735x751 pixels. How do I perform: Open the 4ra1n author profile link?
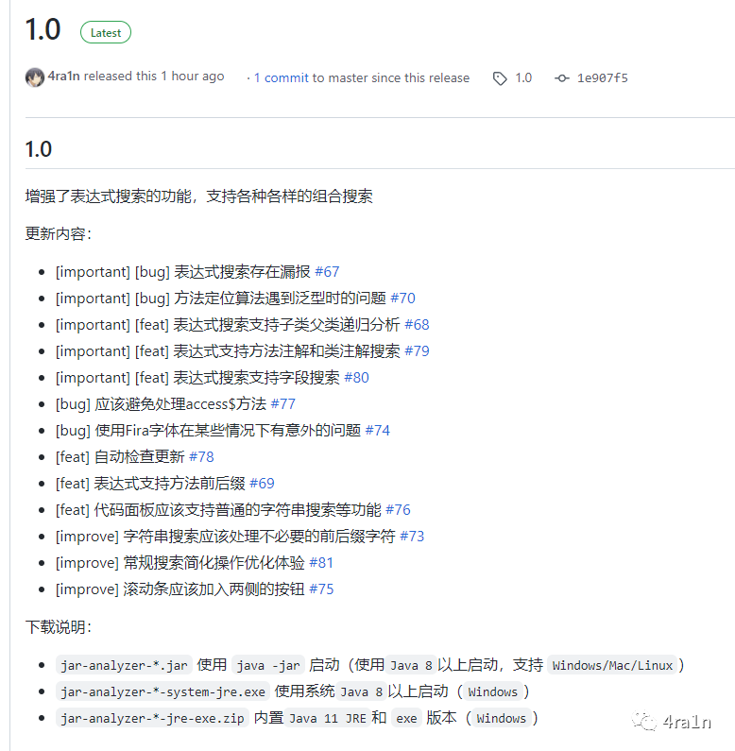tap(63, 77)
